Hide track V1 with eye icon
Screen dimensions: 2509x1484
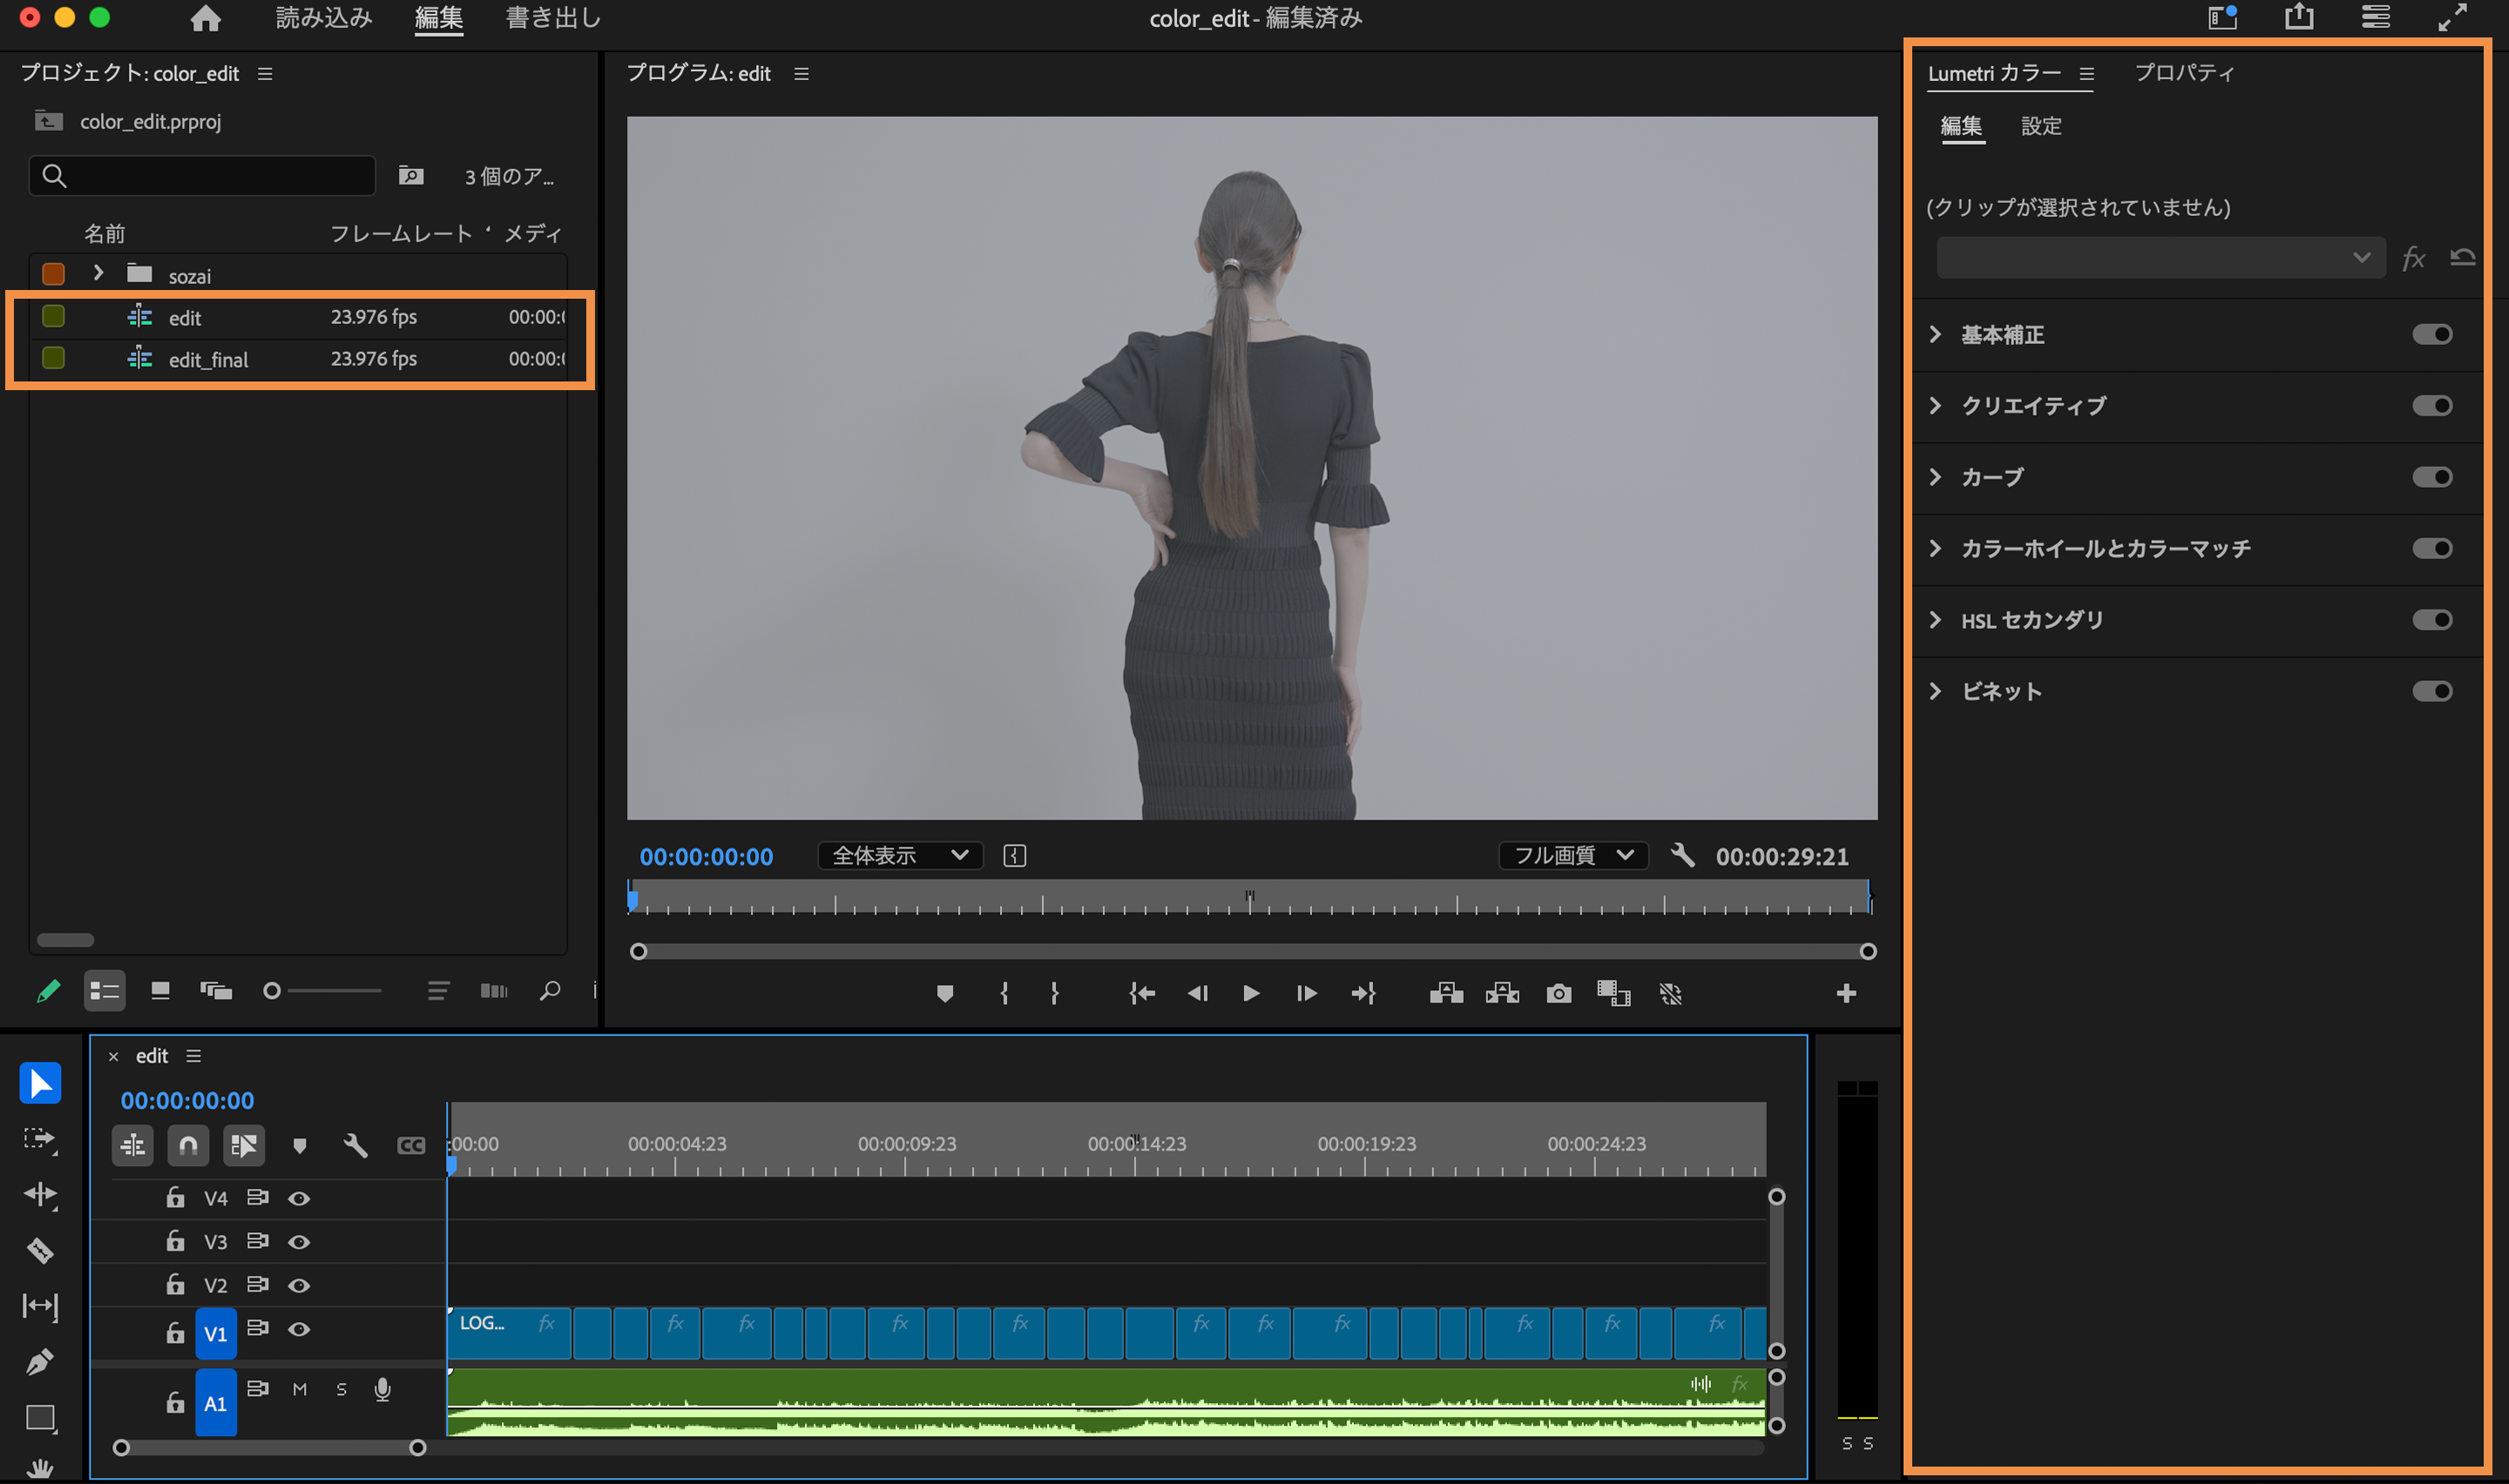(x=299, y=1329)
